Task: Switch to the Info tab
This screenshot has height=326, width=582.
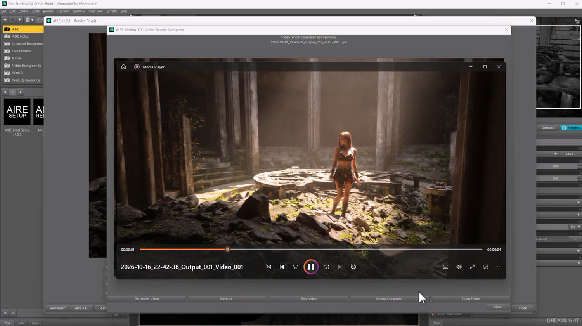Action: [21, 323]
